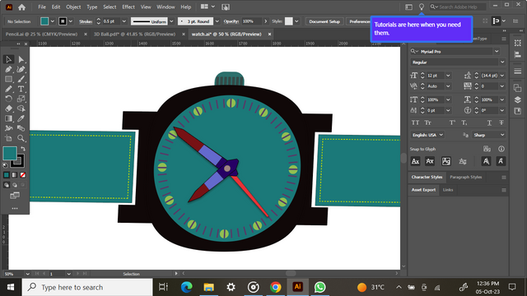Select the Pen tool
527x296 pixels.
click(9, 69)
